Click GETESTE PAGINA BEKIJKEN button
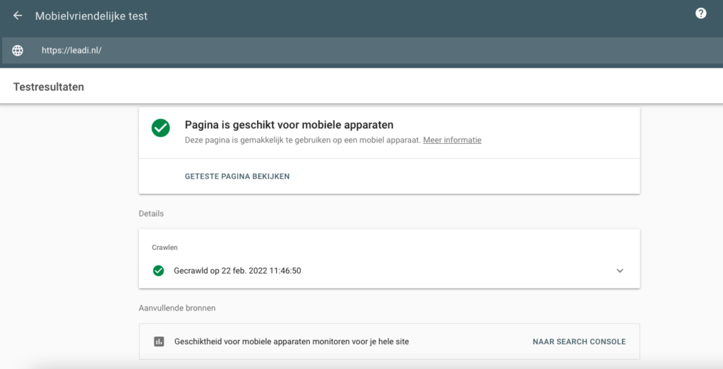 tap(237, 176)
